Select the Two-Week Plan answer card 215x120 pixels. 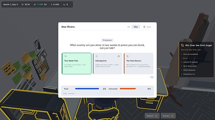[77, 64]
